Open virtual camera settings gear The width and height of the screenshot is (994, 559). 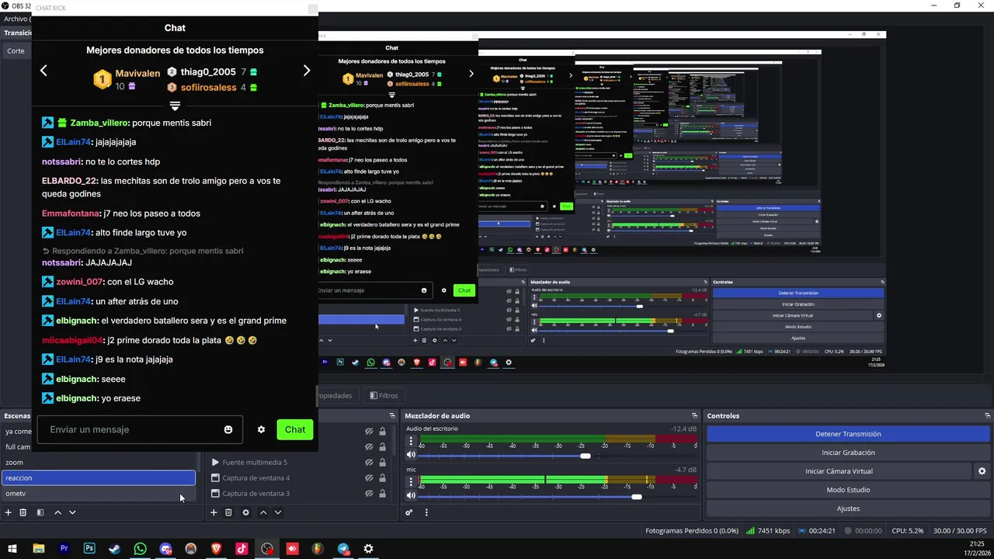pyautogui.click(x=982, y=471)
